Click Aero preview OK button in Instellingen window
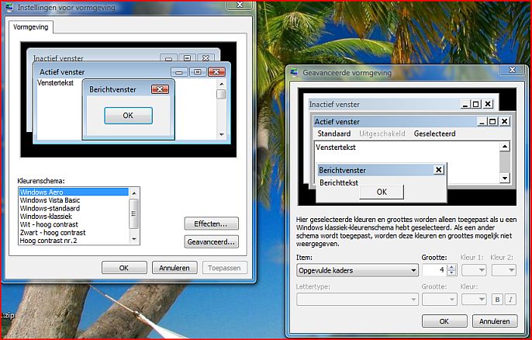Viewport: 532px width, 340px height. [128, 116]
